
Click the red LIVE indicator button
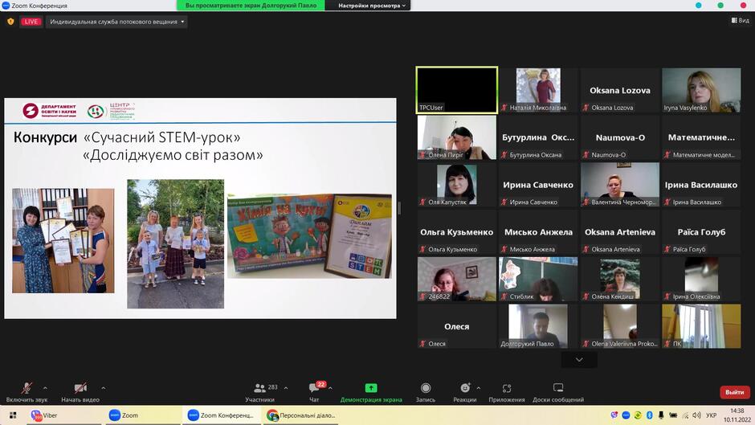pyautogui.click(x=31, y=22)
